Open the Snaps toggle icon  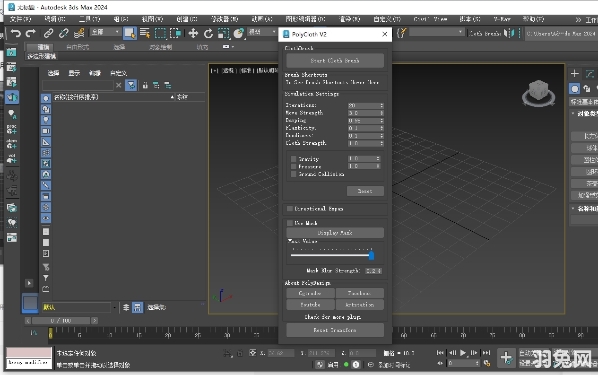[x=237, y=34]
